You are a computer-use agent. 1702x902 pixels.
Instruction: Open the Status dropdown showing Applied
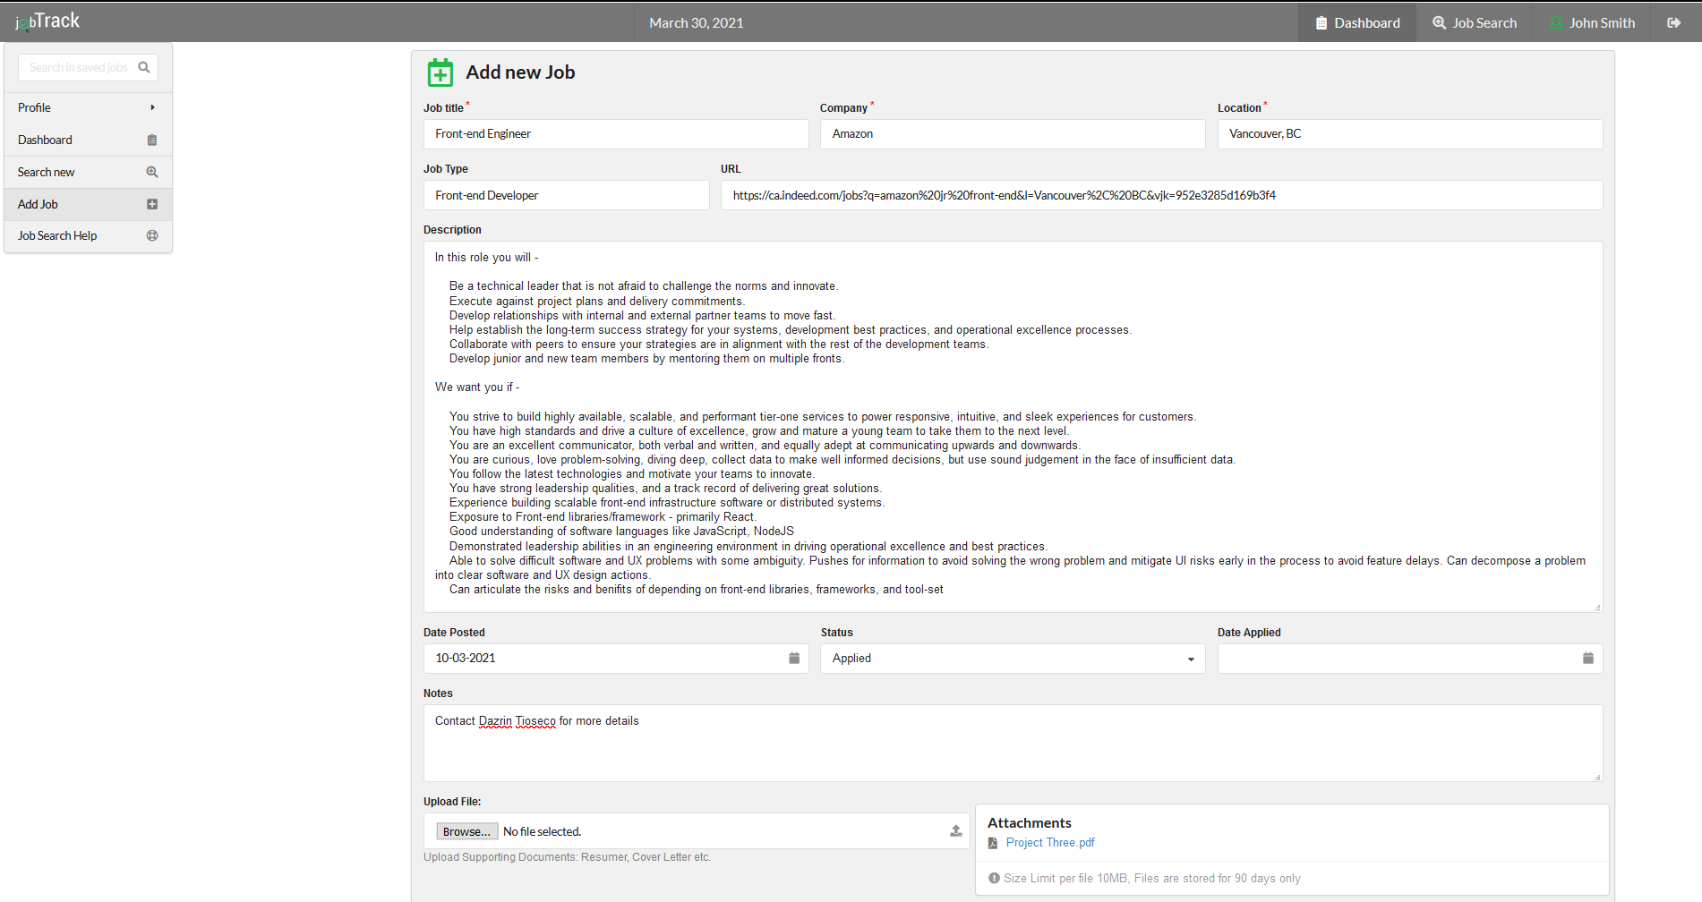(1013, 659)
